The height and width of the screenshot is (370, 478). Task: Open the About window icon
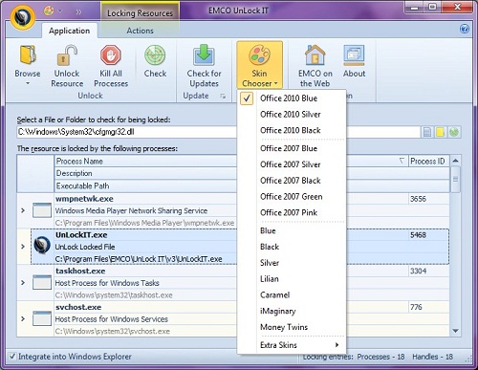354,54
